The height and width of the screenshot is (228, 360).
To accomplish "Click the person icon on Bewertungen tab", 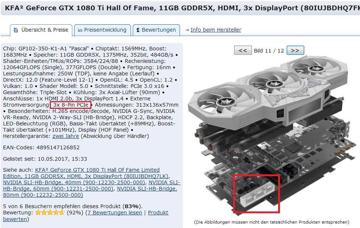I will (x=138, y=30).
